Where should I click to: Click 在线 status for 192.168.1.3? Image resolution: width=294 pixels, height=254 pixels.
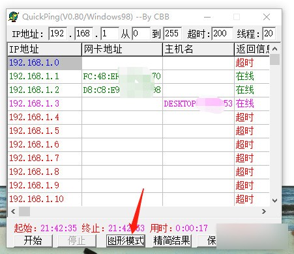point(244,104)
